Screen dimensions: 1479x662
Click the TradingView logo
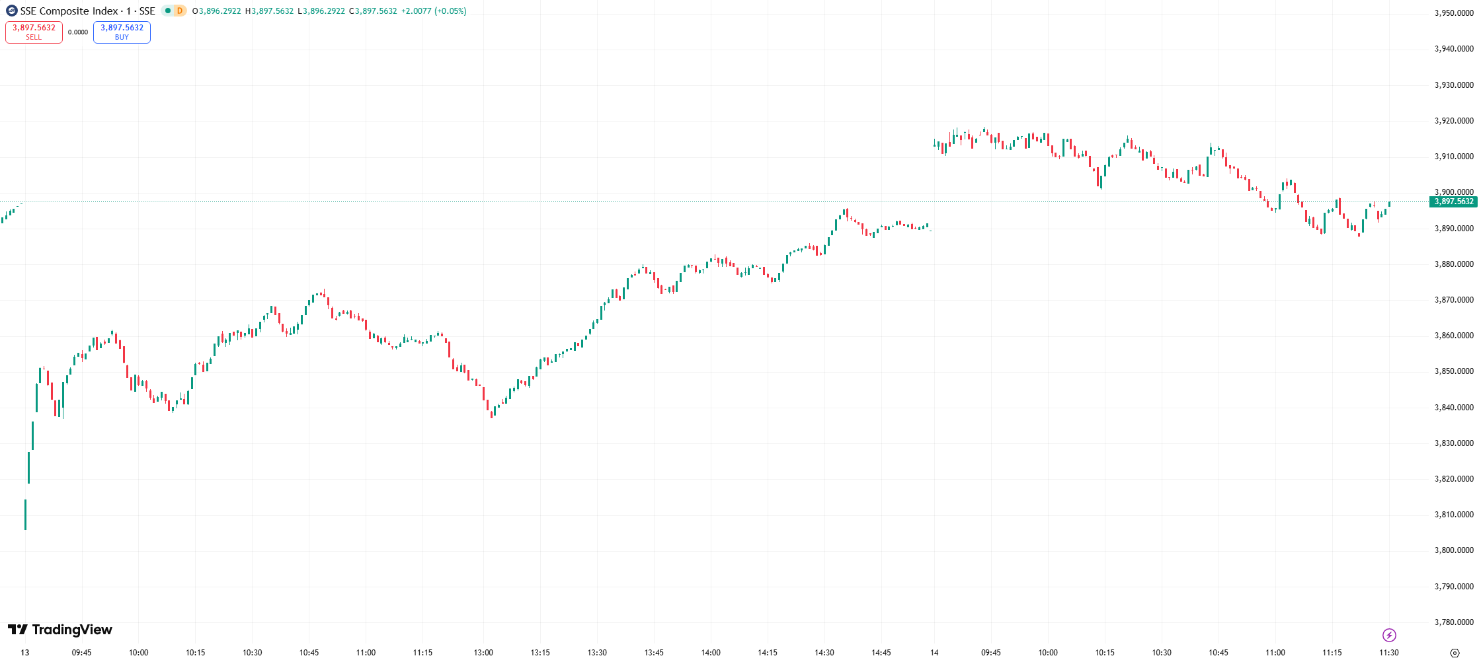click(60, 630)
